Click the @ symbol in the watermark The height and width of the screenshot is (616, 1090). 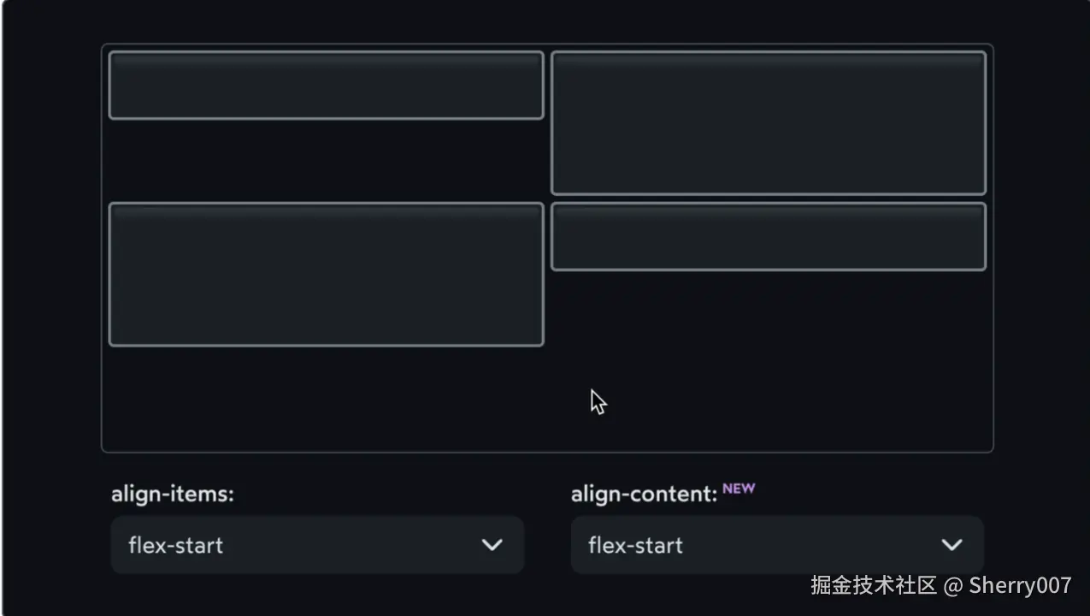pyautogui.click(x=952, y=585)
